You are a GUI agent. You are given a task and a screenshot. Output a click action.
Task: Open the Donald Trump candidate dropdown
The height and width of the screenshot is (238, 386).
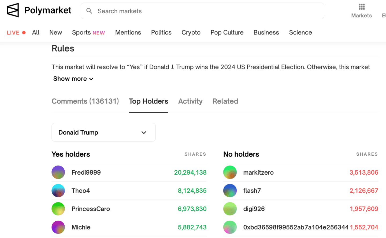103,132
